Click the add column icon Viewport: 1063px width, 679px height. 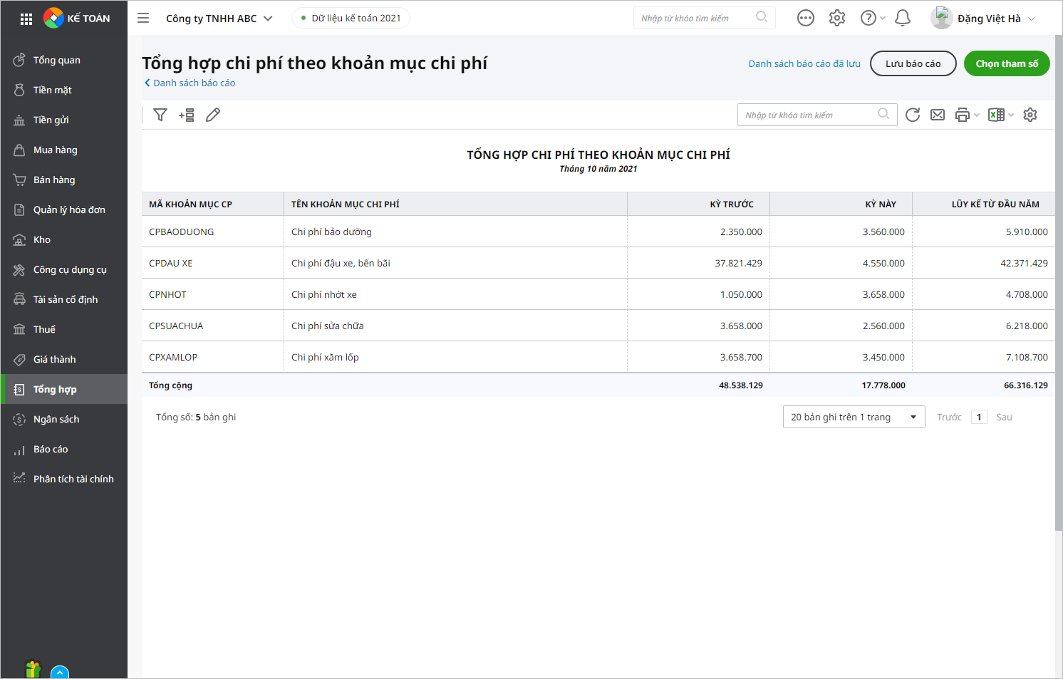tap(186, 114)
